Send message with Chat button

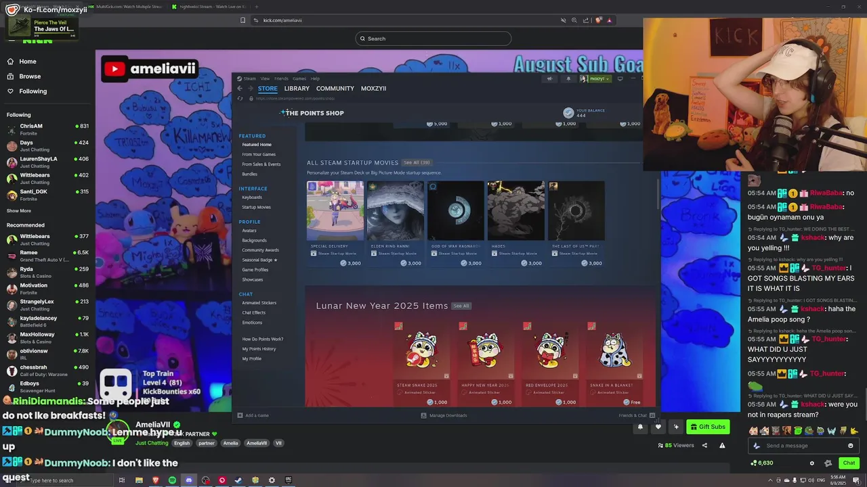[x=849, y=463]
